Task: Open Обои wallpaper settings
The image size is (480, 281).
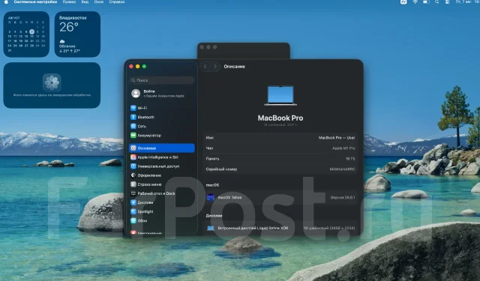Action: (162, 220)
